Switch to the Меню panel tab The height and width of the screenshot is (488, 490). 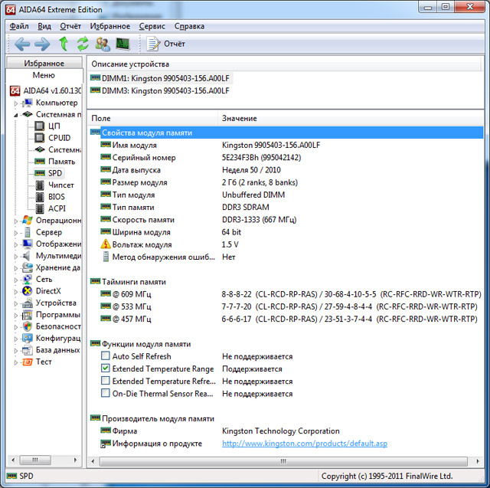tap(44, 75)
